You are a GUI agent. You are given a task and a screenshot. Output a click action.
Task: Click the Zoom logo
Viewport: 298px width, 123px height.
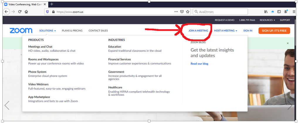tap(21, 31)
